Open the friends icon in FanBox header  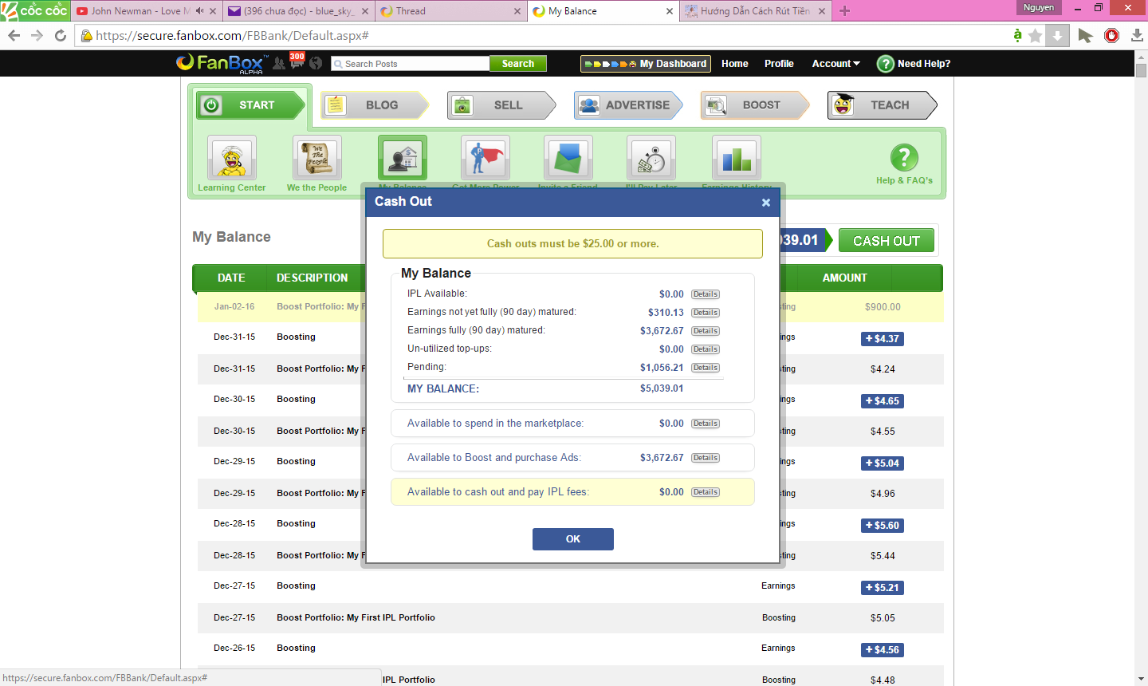(x=279, y=63)
